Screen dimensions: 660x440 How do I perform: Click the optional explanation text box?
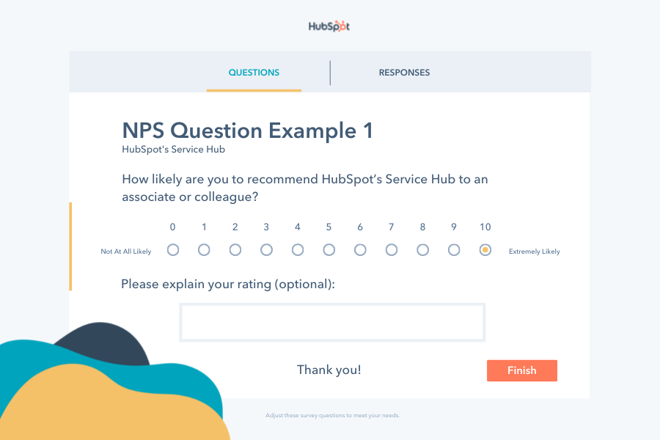332,322
